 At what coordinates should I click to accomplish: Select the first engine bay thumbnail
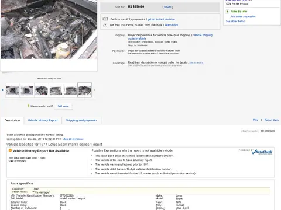tap(13, 90)
